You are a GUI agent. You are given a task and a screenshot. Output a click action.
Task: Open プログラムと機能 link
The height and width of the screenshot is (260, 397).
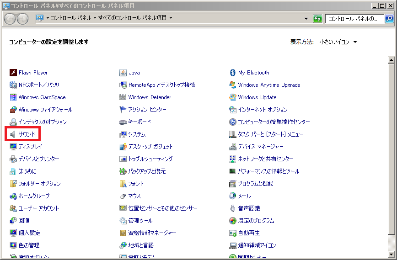click(x=256, y=184)
